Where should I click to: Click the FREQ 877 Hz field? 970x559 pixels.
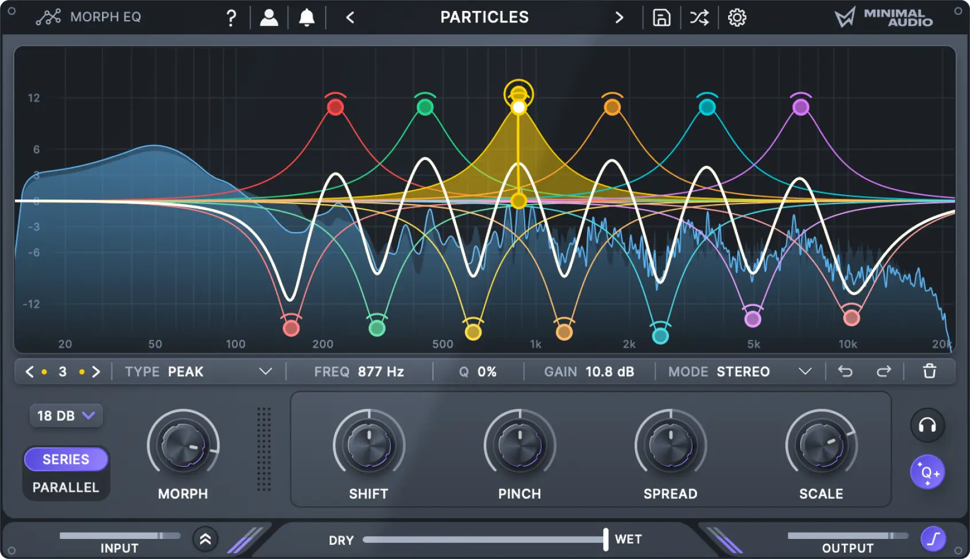tap(359, 372)
